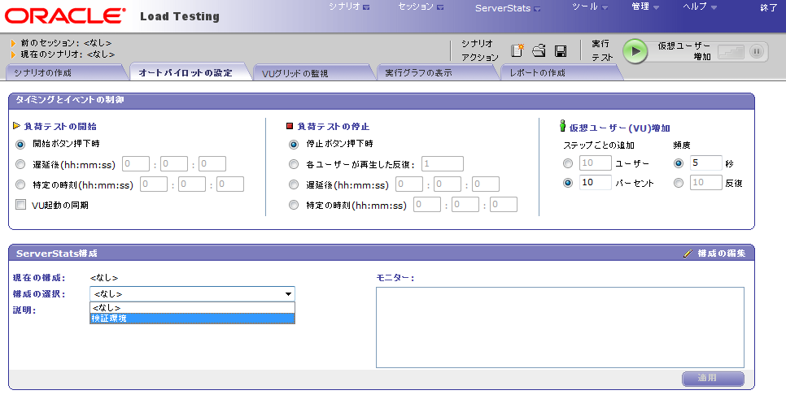Image resolution: width=786 pixels, height=399 pixels.
Task: Click the 反復 frequency value field
Action: (706, 182)
